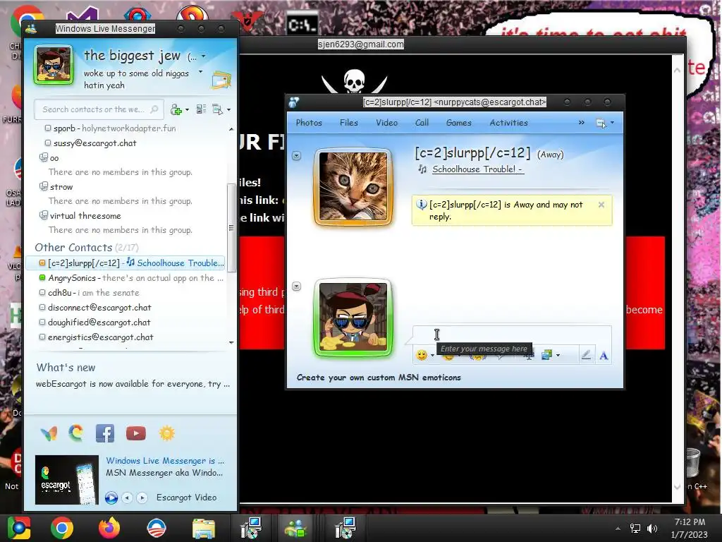Collapse the 'virtual threesome' group

pyautogui.click(x=43, y=215)
